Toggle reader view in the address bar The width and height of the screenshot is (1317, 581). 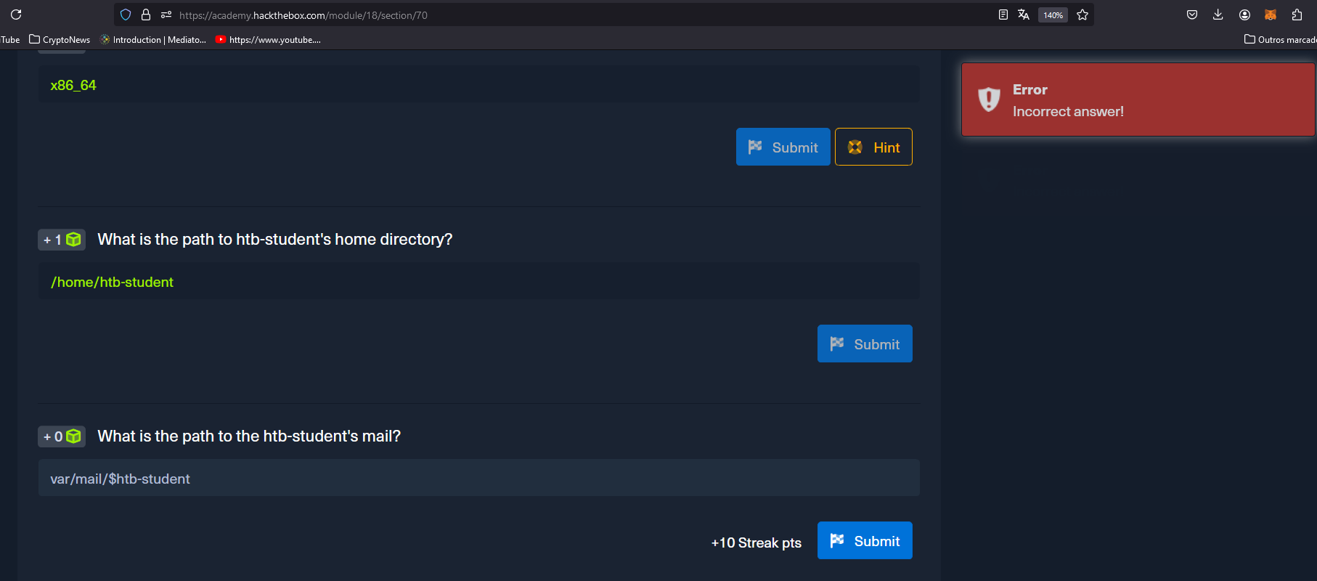point(1003,15)
